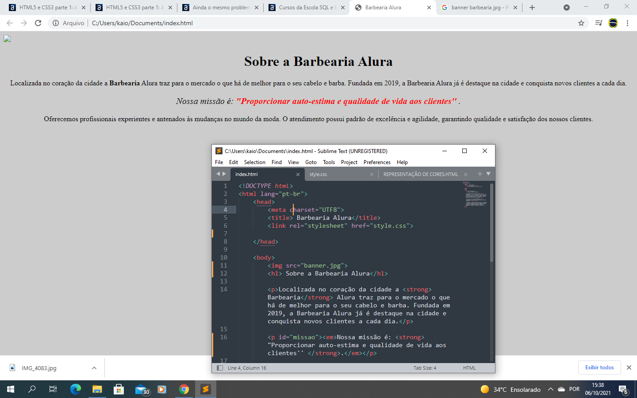Add new tab with plus in Sublime
Viewport: 637px width, 398px height.
[x=480, y=174]
